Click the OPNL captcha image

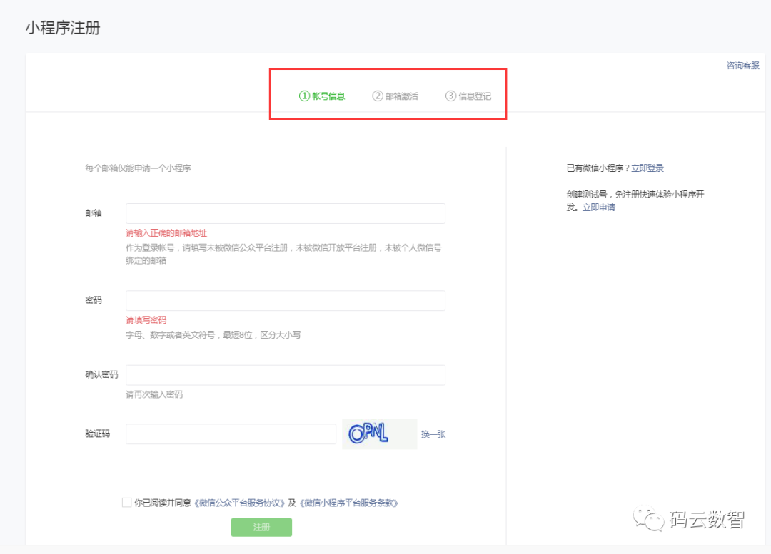(380, 434)
